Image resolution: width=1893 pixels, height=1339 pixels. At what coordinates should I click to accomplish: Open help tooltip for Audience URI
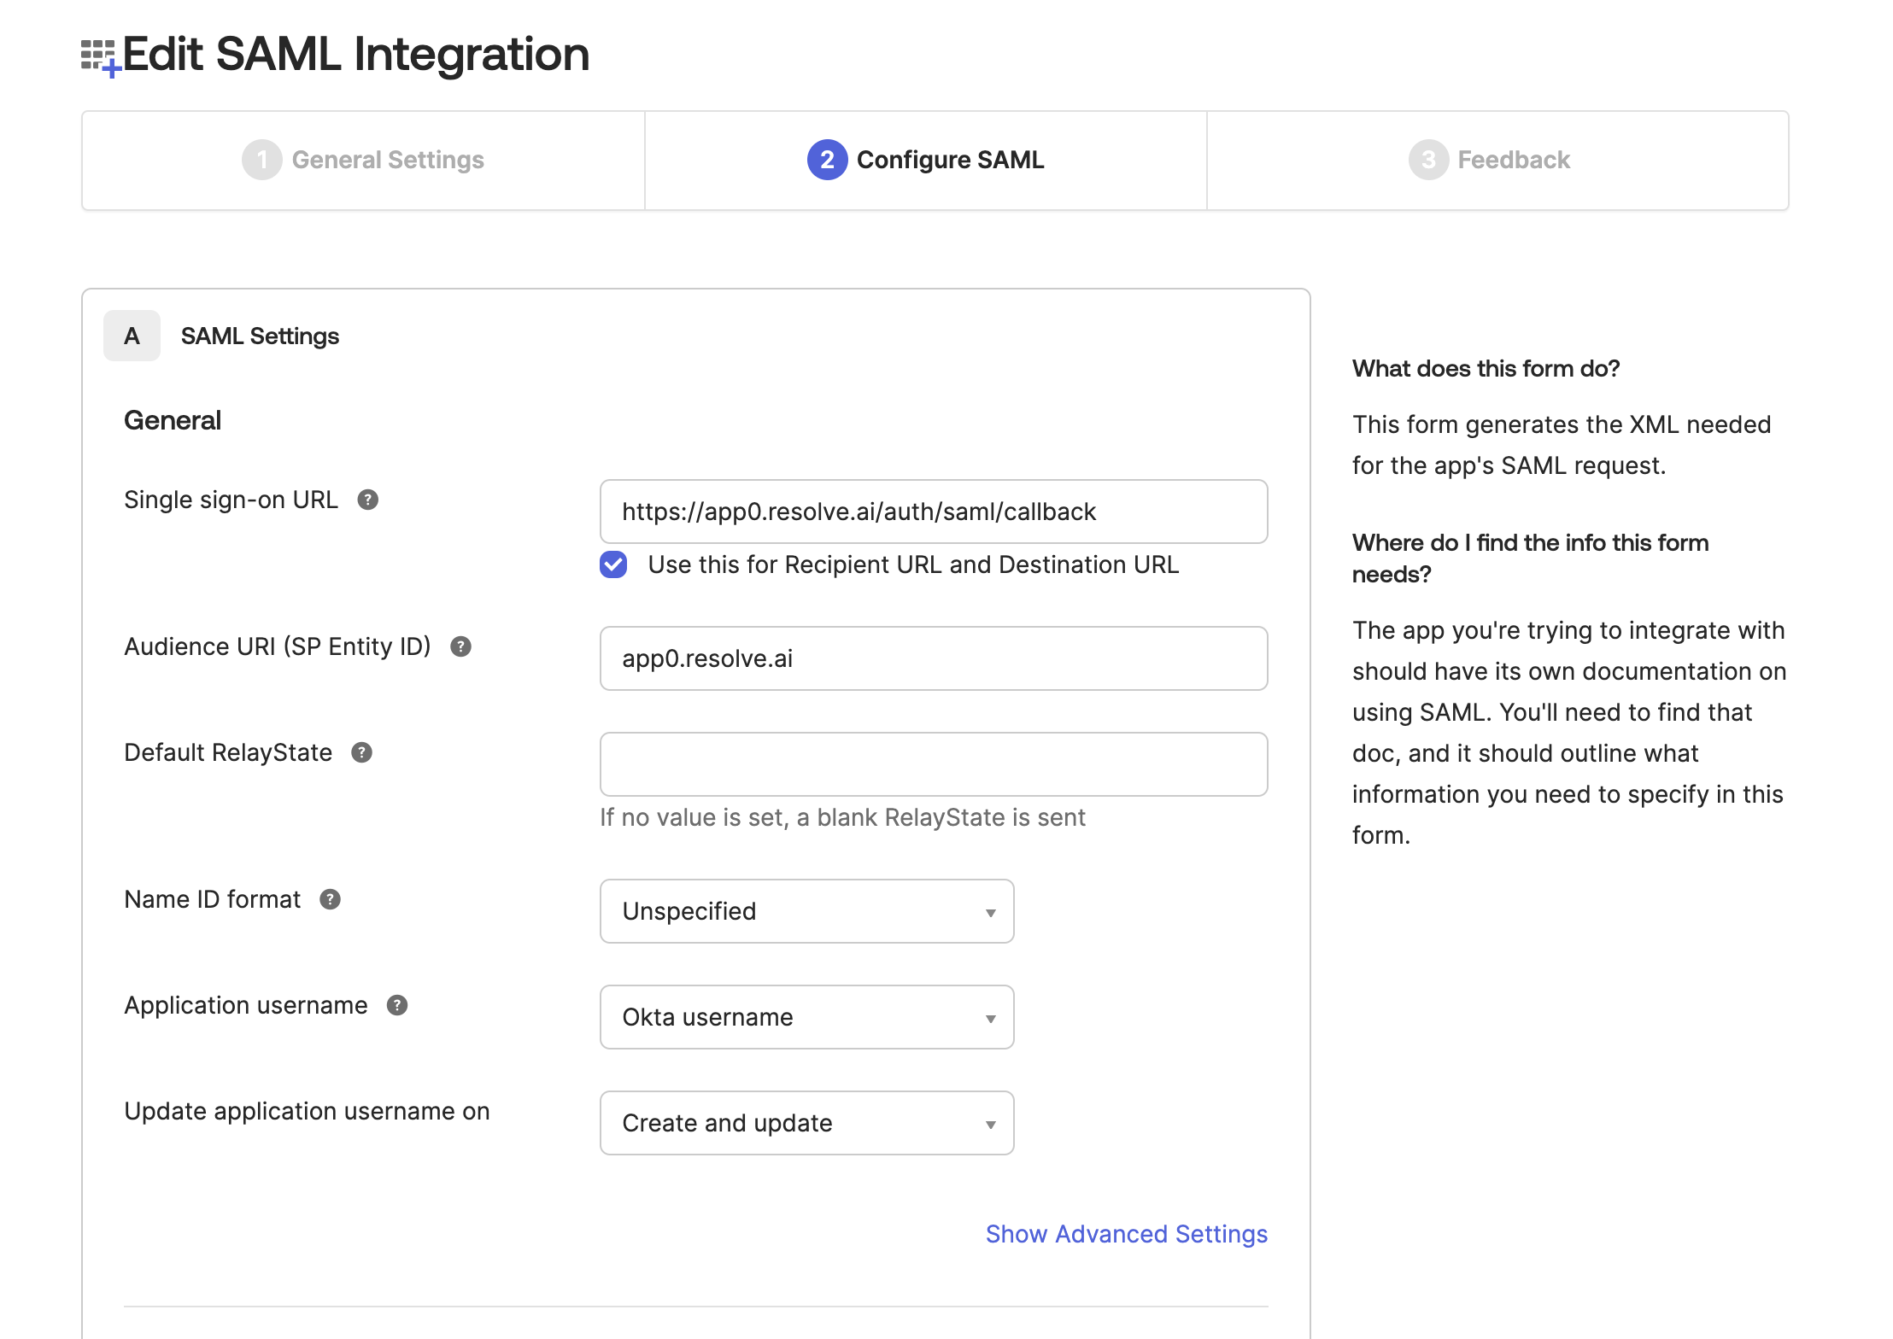coord(461,646)
